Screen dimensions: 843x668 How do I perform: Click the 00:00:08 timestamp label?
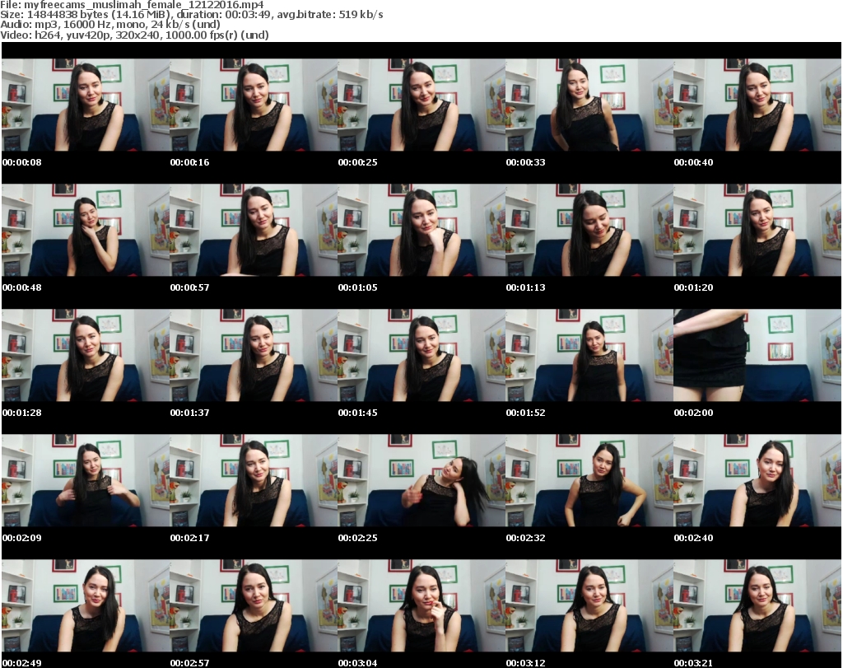(21, 162)
